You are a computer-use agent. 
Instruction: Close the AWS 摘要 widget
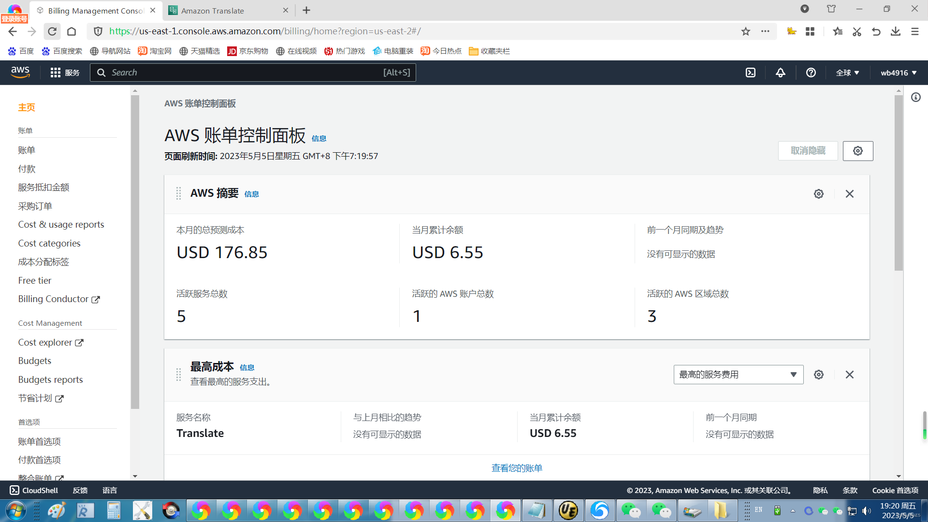849,194
